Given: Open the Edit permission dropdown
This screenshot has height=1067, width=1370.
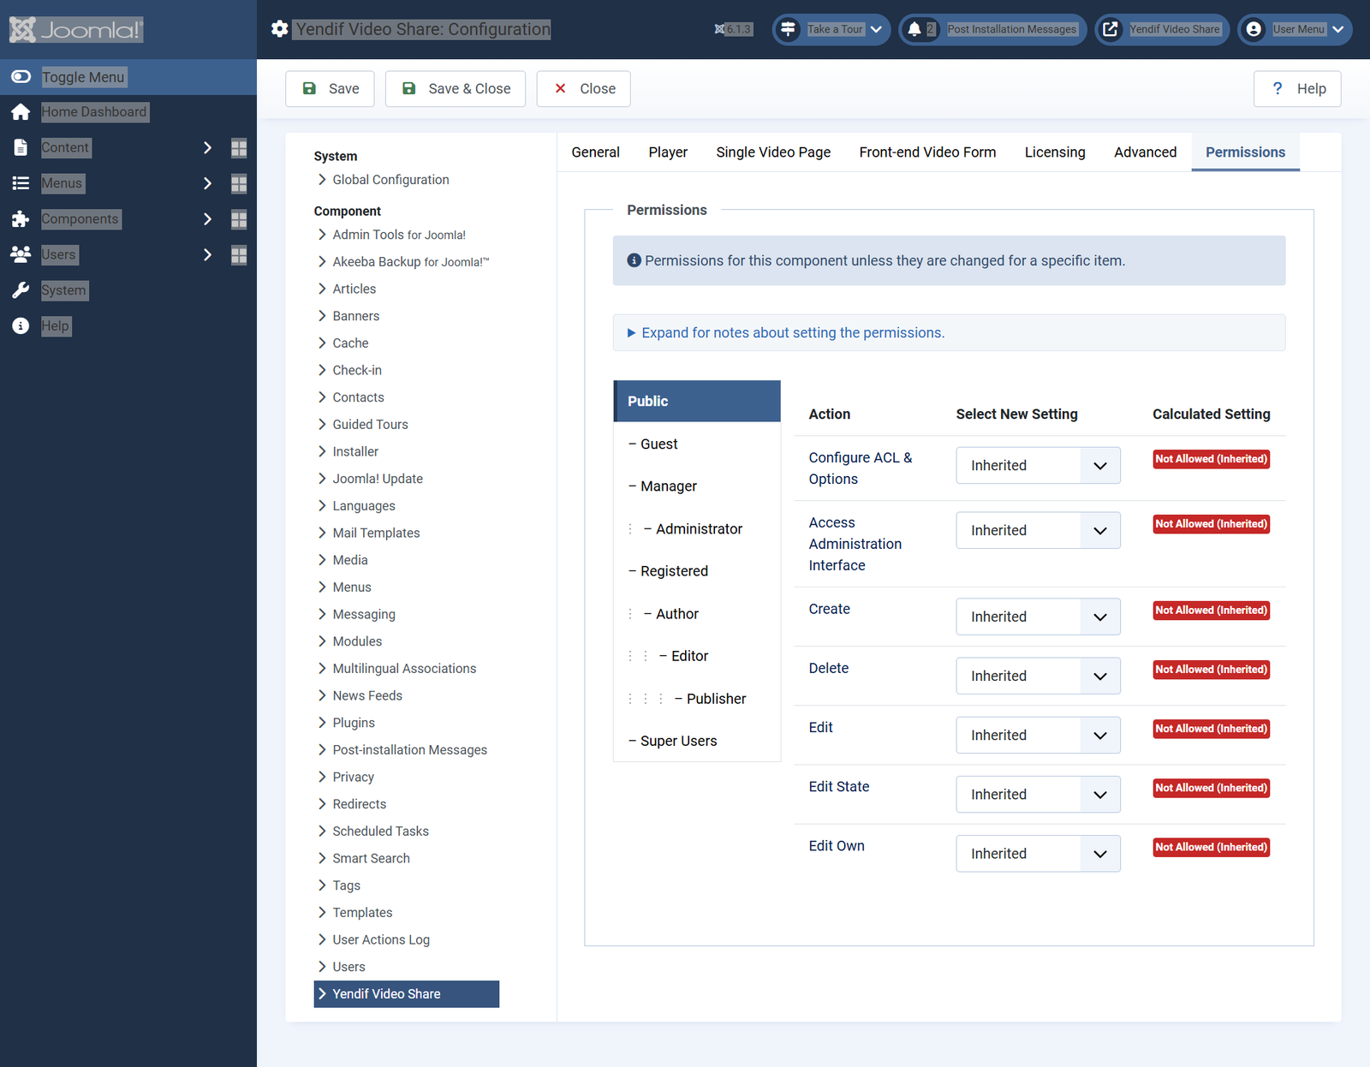Looking at the screenshot, I should point(1038,735).
